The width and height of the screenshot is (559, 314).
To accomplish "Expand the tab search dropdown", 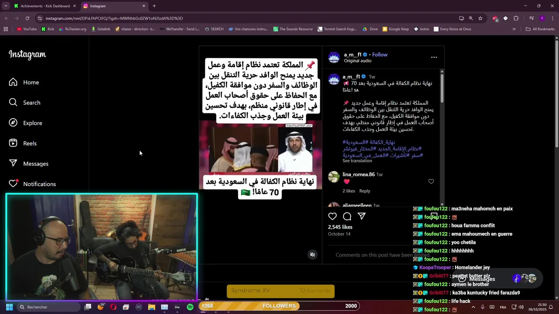I will pyautogui.click(x=6, y=6).
